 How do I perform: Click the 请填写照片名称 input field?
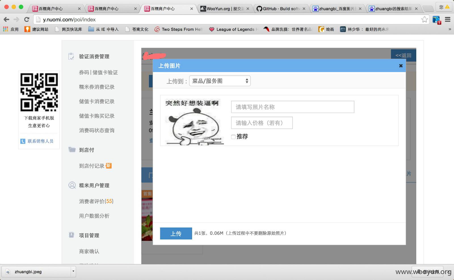tap(293, 107)
